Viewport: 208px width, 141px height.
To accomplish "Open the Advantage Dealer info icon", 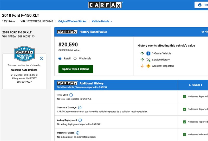I will [42, 58].
